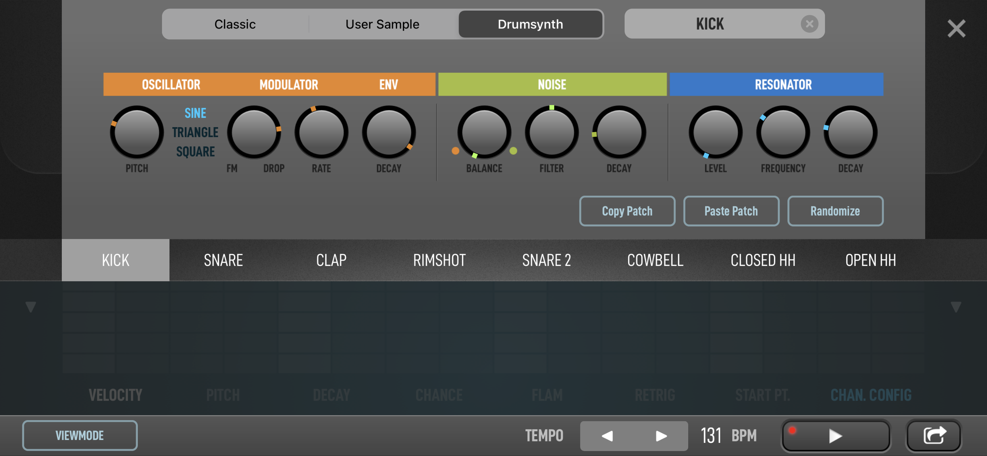This screenshot has height=456, width=987.
Task: Click the noise FILTER knob
Action: point(551,132)
